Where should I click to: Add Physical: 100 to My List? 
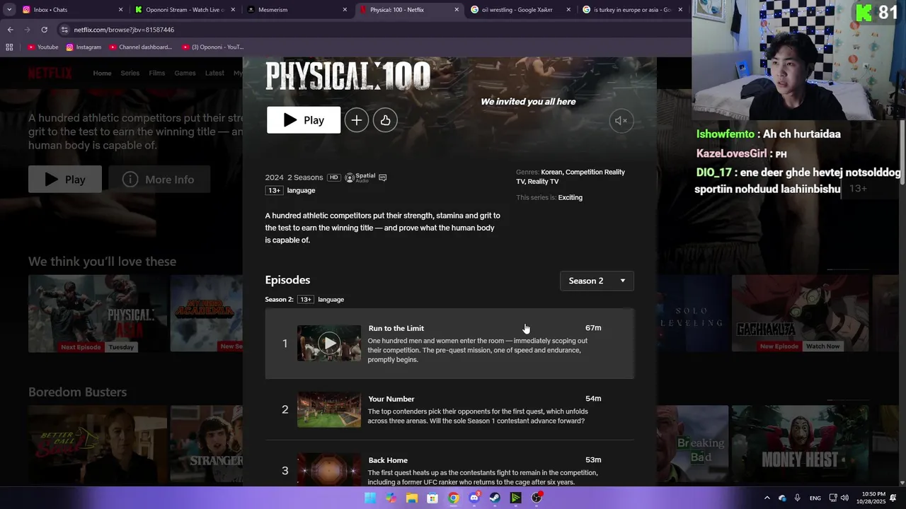coord(357,120)
